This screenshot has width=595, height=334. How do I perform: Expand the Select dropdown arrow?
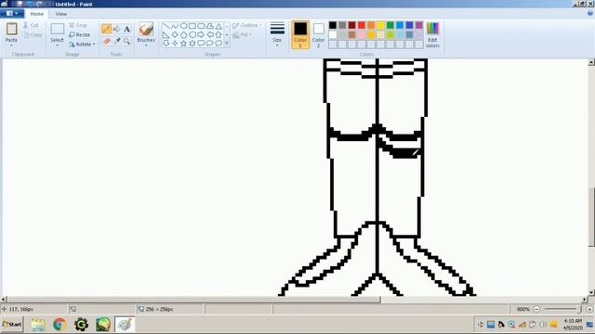click(x=58, y=45)
